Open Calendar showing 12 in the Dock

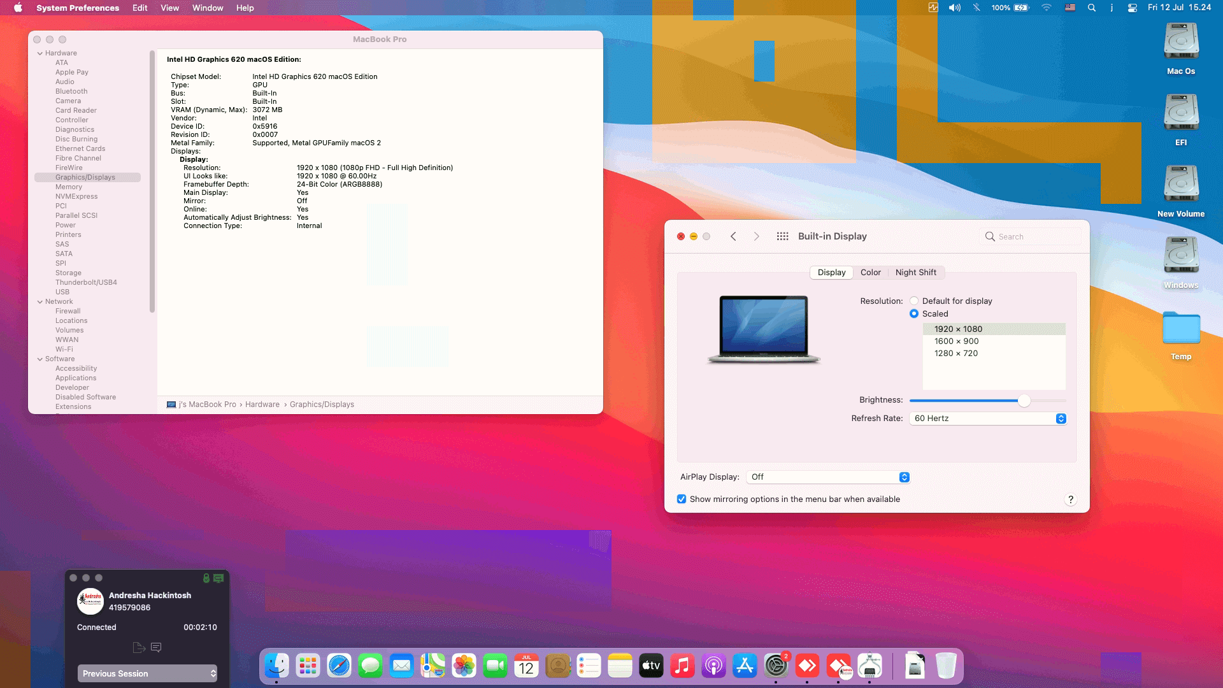pyautogui.click(x=526, y=666)
